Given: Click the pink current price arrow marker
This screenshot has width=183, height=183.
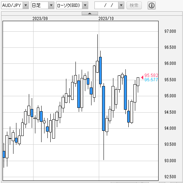Looking at the screenshot, I should click(142, 77).
